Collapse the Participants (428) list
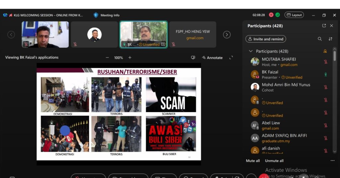This screenshot has width=340, height=178. pyautogui.click(x=251, y=51)
